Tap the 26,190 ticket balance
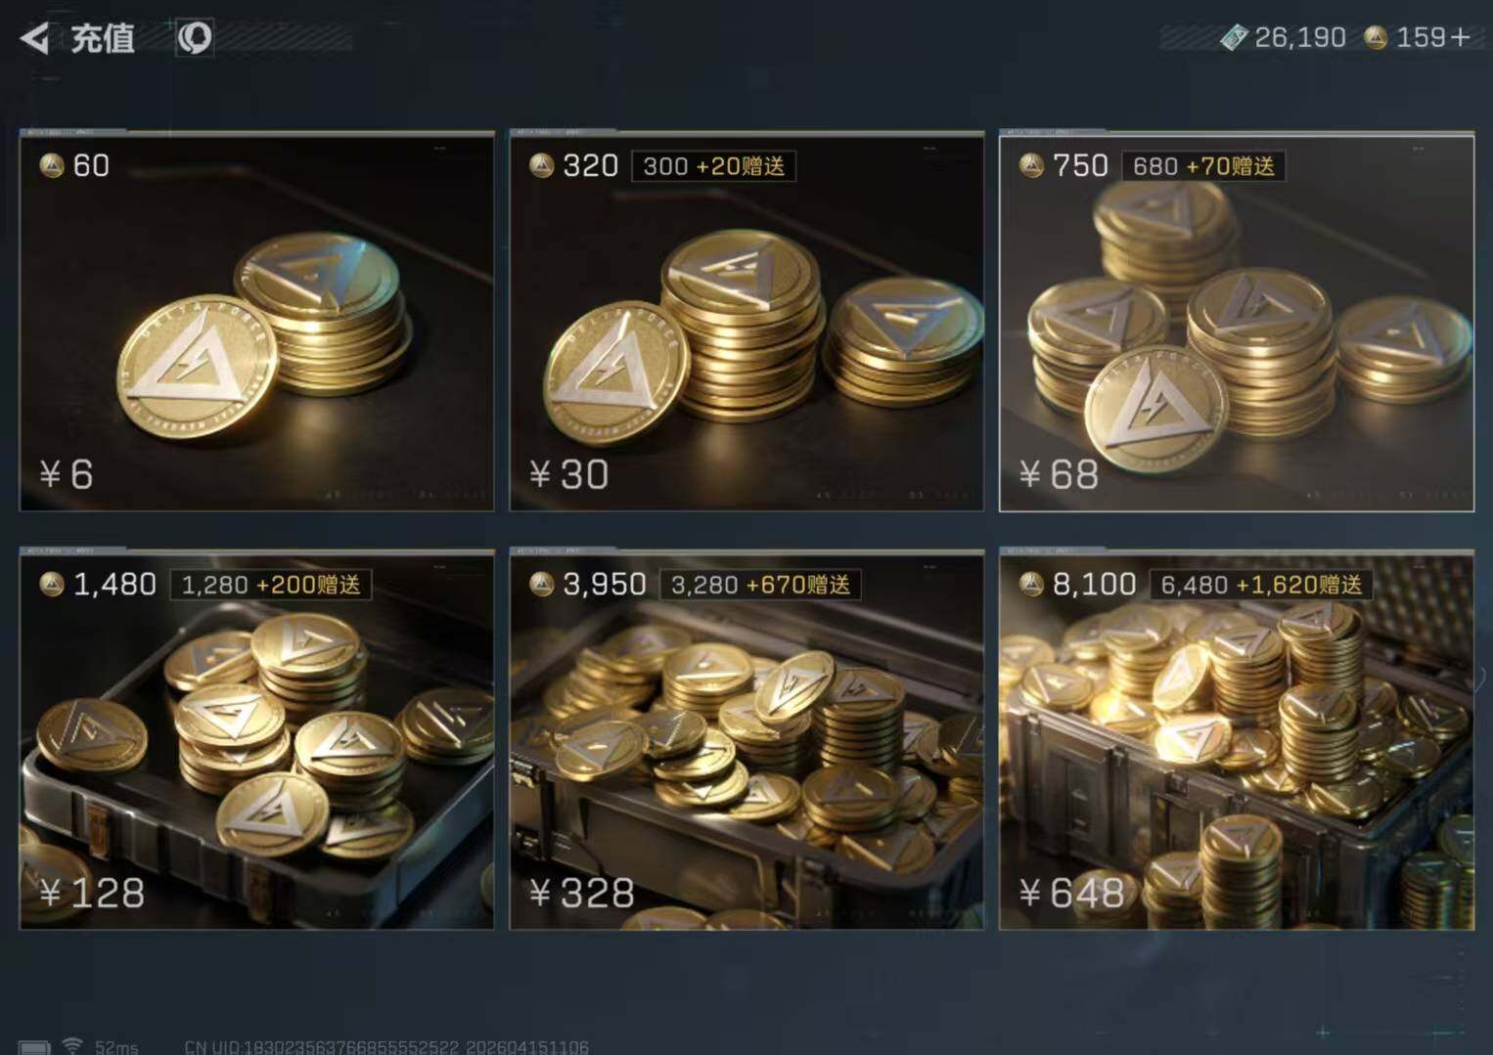 coord(1299,38)
